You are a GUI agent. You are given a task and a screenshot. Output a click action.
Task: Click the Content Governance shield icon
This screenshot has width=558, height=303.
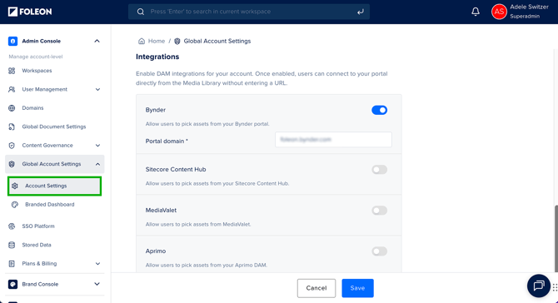point(12,146)
